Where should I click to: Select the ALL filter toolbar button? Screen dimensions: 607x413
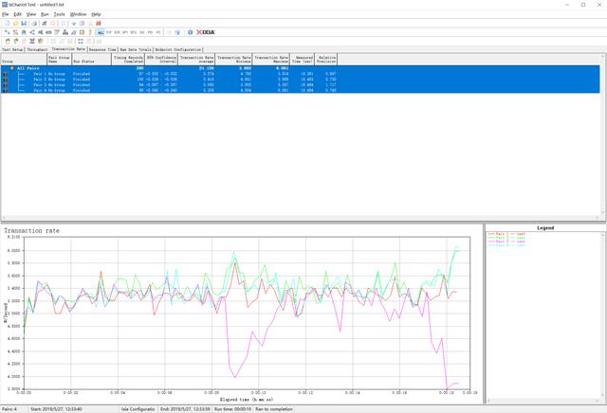pos(101,31)
